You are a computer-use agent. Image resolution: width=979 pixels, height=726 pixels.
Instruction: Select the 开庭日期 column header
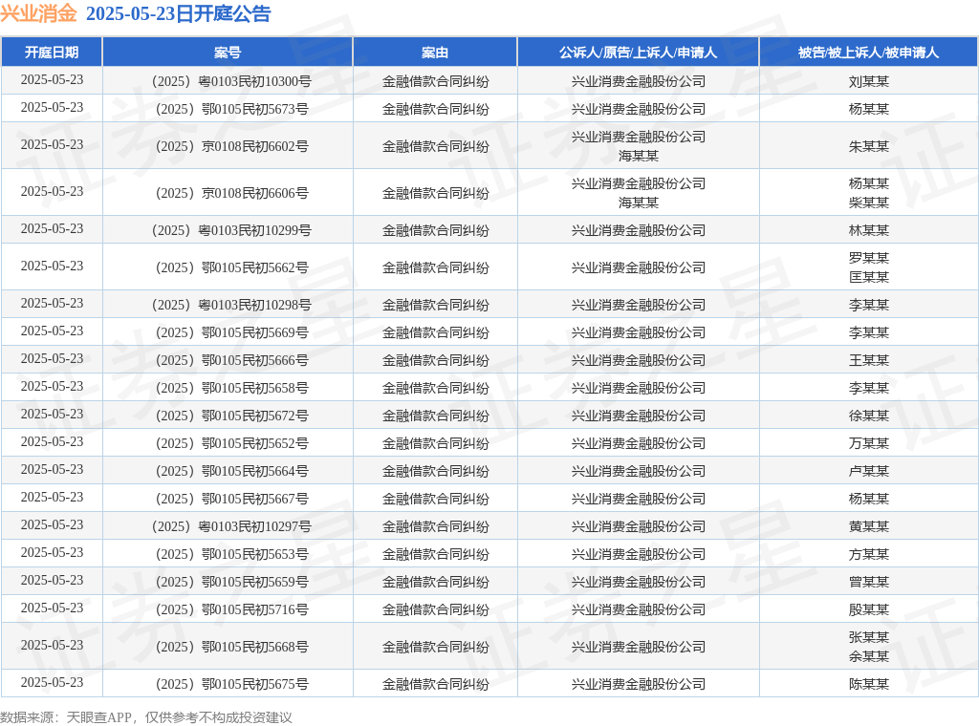pyautogui.click(x=52, y=53)
